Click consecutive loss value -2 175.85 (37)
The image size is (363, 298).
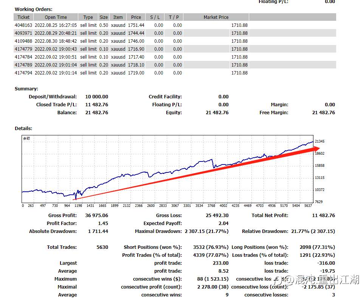tap(318, 287)
